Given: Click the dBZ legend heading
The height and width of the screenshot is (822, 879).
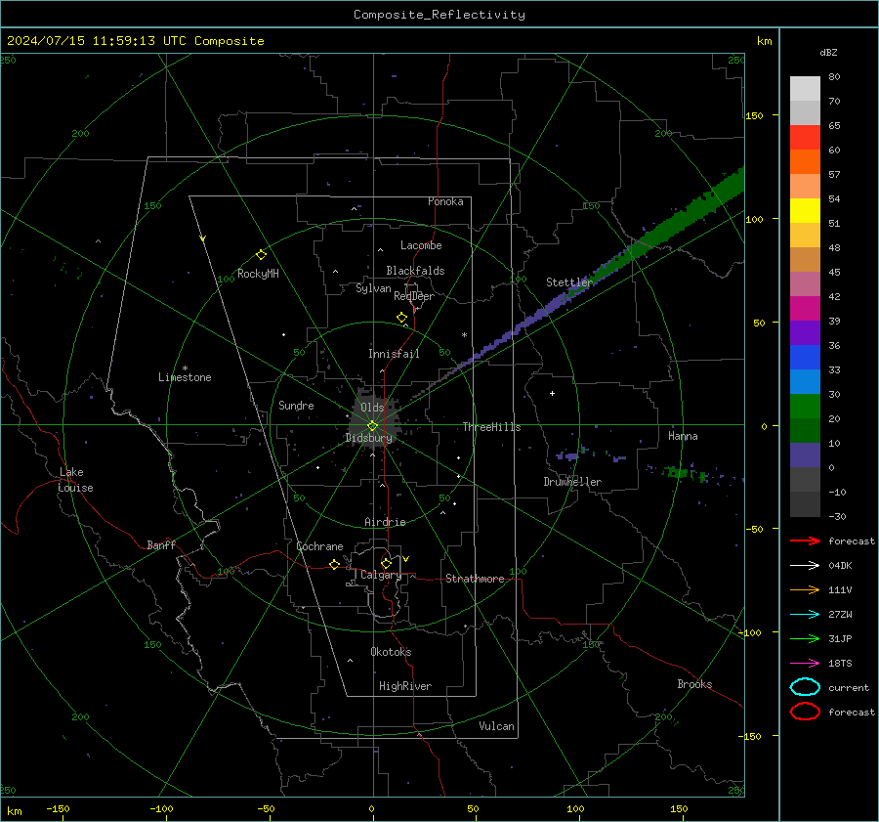Looking at the screenshot, I should point(828,53).
